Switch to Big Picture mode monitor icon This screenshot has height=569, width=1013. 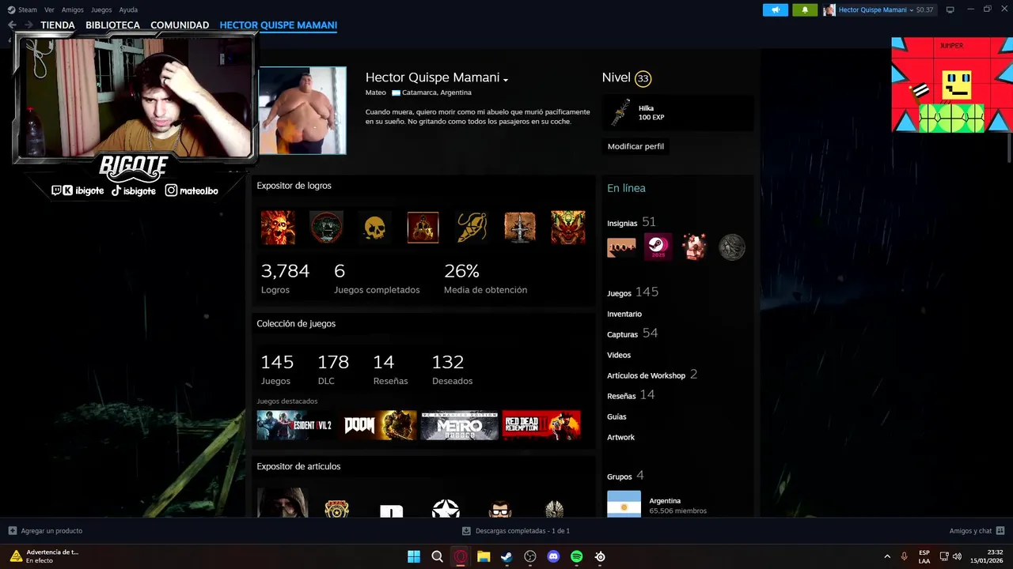coord(950,9)
